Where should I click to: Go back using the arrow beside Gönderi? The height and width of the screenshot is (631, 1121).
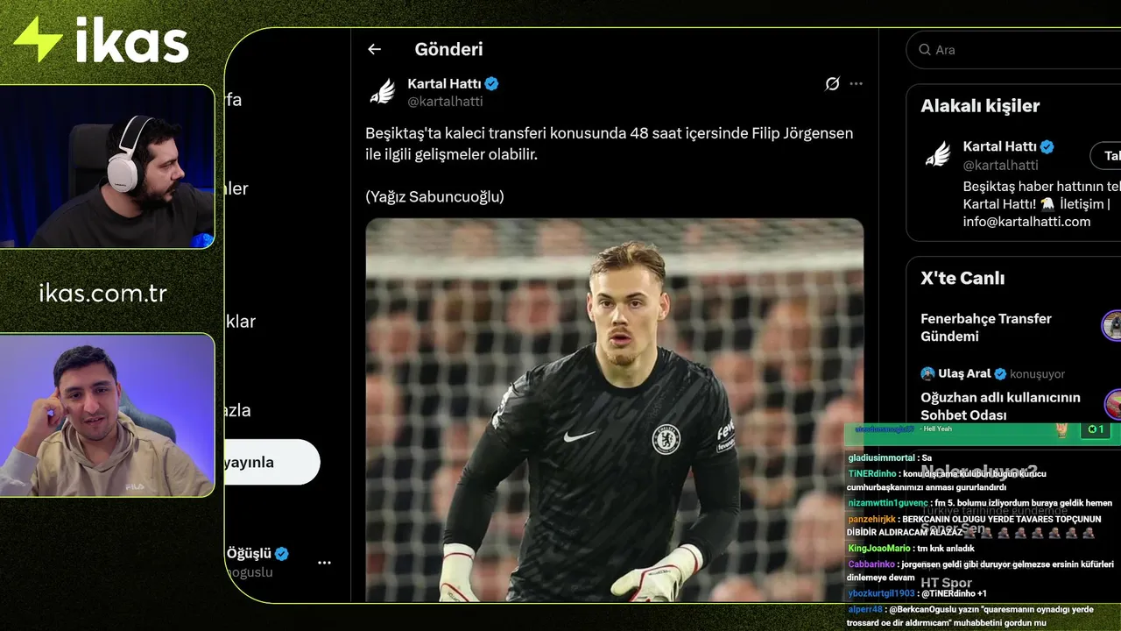tap(374, 50)
